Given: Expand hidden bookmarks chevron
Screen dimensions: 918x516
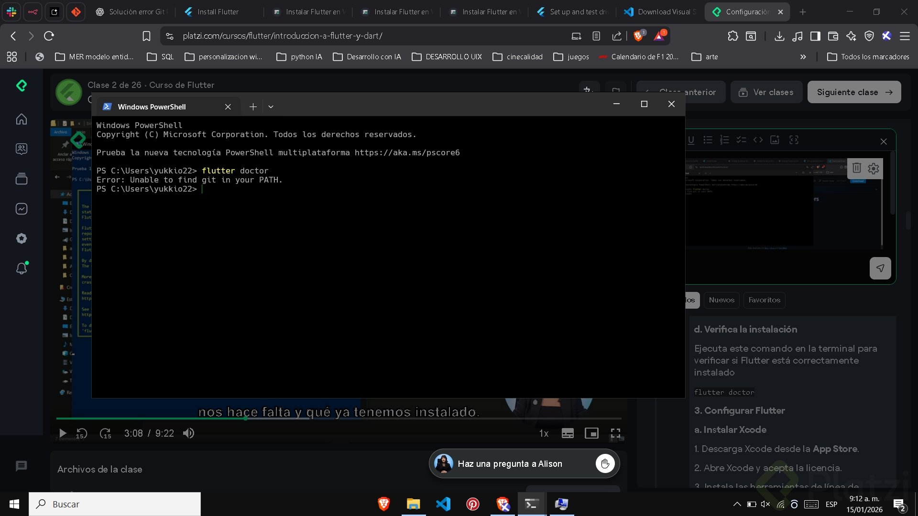Looking at the screenshot, I should (803, 57).
